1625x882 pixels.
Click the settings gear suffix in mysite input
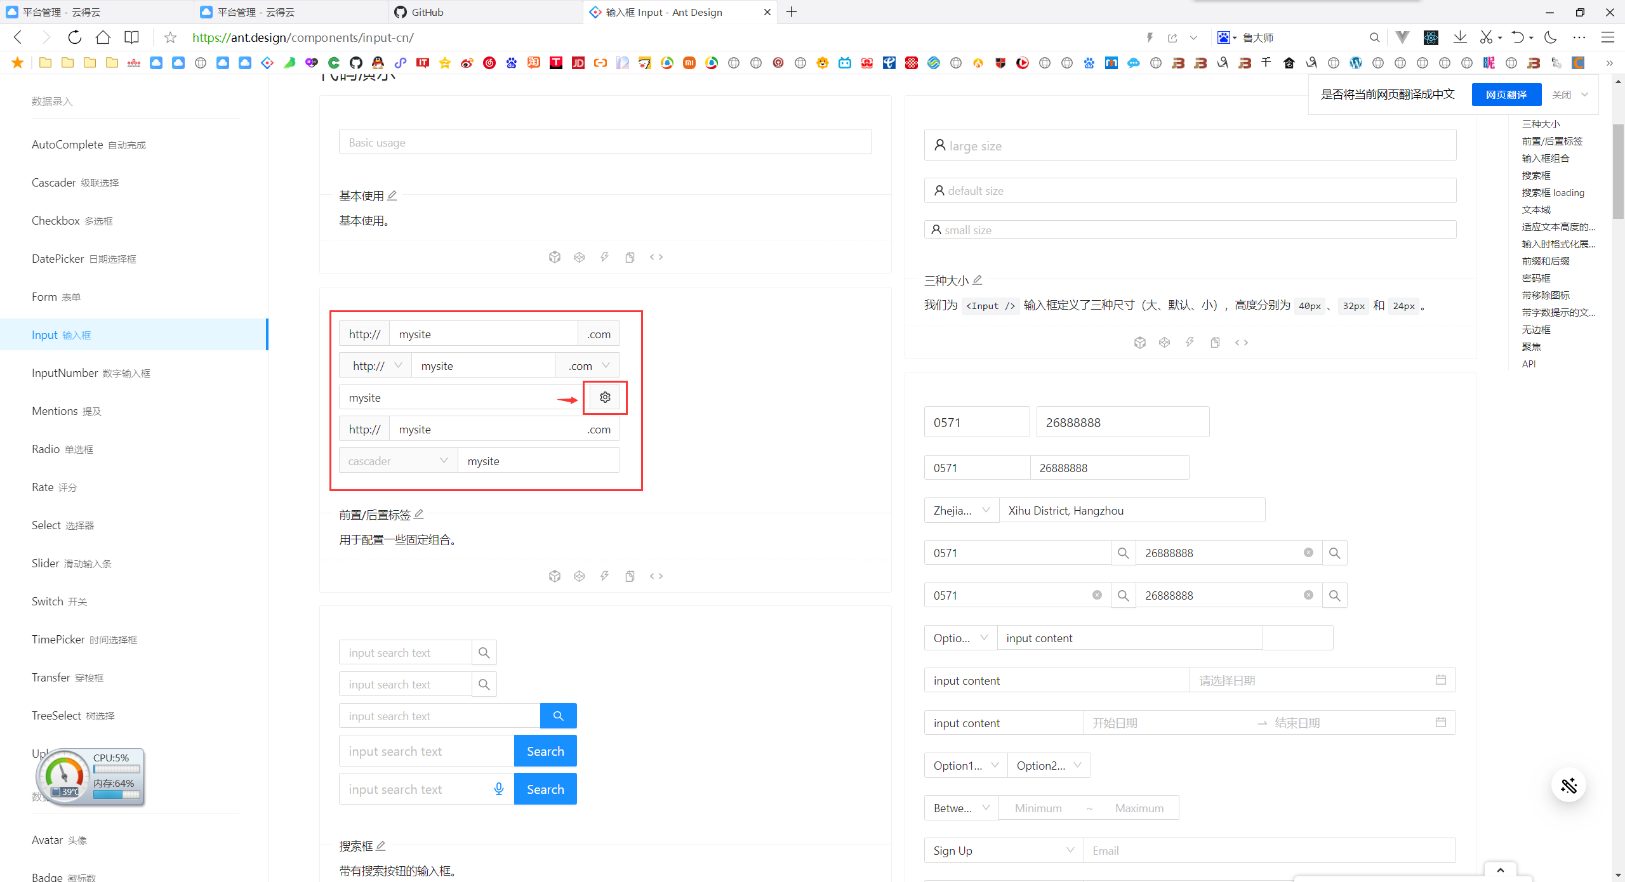point(604,397)
